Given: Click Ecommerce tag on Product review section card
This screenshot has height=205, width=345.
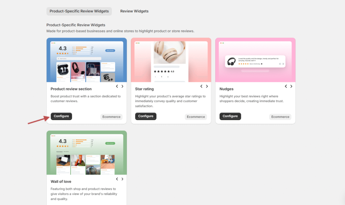Looking at the screenshot, I should coord(111,117).
